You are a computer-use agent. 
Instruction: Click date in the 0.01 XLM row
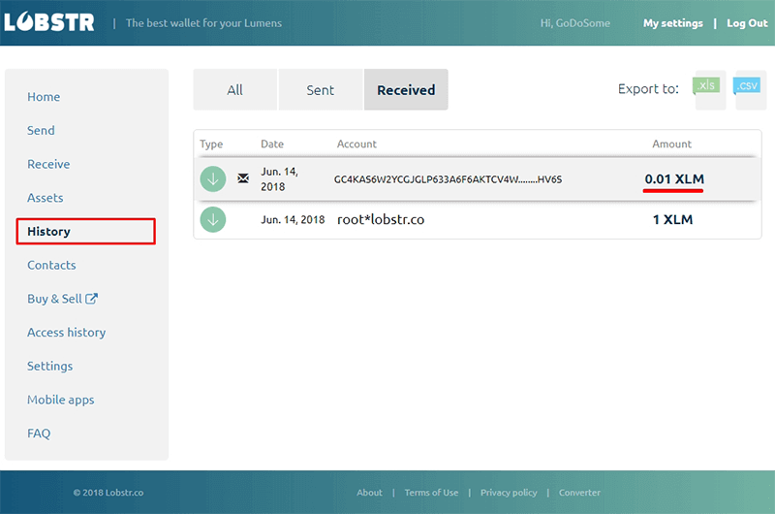point(279,179)
